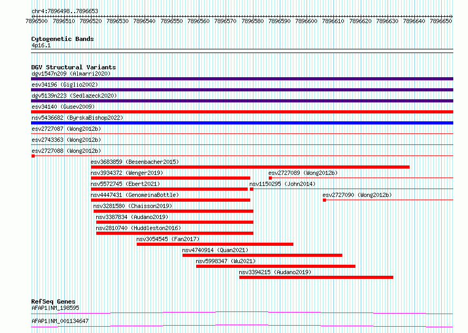468x333 pixels.
Task: Open variant nsv3394215 (Audano2019)
Action: [275, 272]
